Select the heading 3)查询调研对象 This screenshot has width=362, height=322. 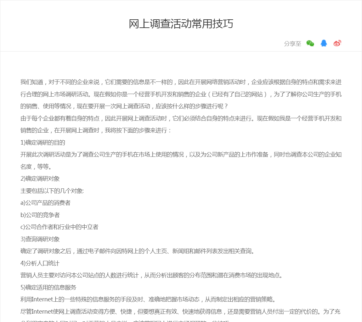(40, 239)
